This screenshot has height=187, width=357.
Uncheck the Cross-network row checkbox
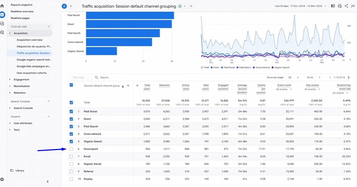[71, 134]
